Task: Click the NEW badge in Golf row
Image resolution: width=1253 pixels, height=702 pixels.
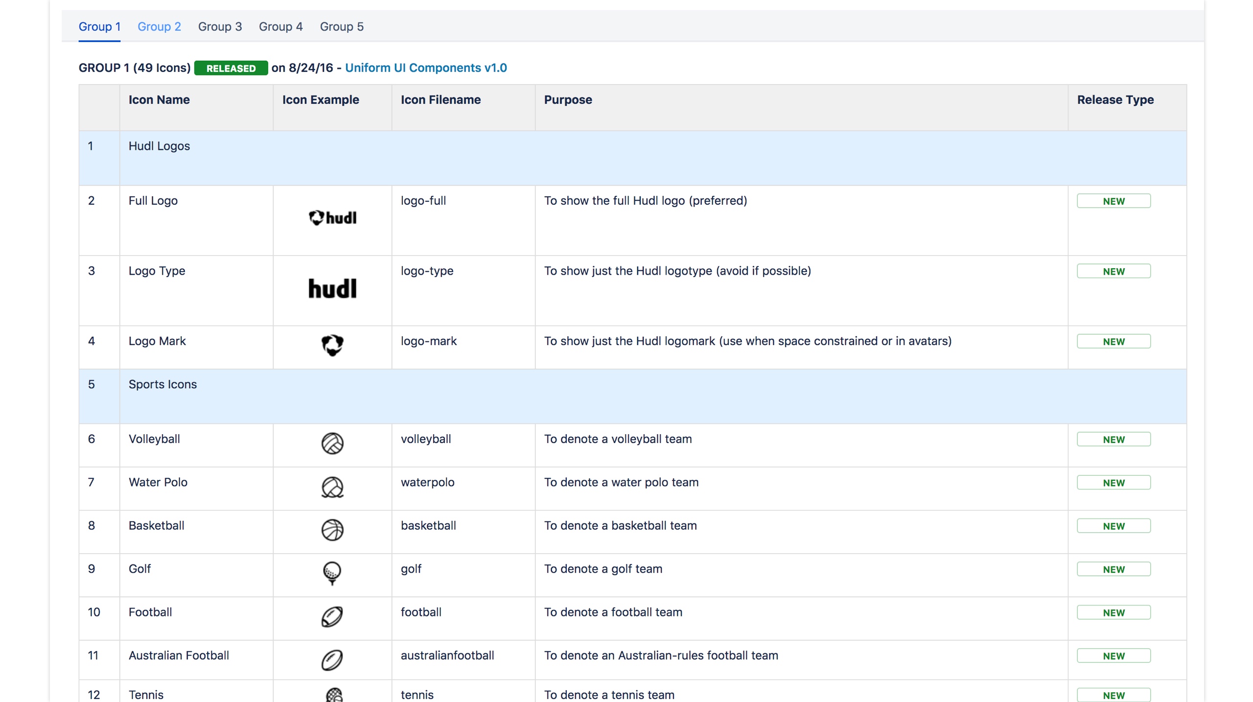Action: [x=1114, y=569]
